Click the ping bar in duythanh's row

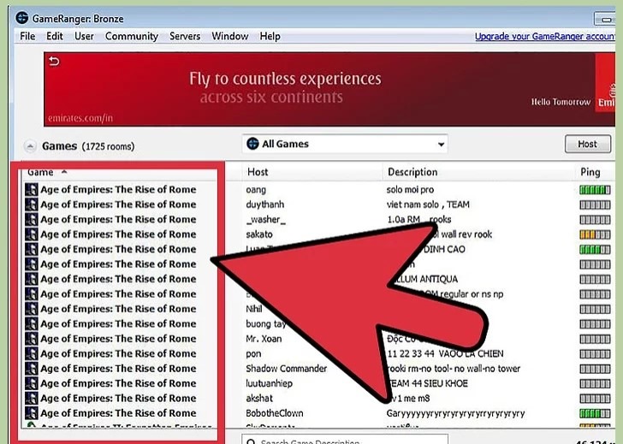click(x=595, y=205)
